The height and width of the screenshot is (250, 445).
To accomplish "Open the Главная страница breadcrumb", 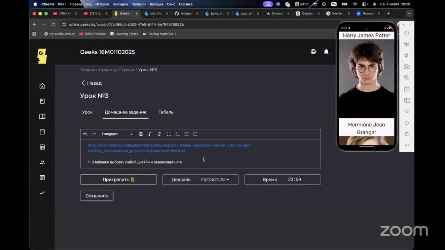I will pos(99,70).
